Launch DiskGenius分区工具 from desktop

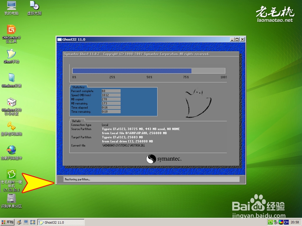coord(11,34)
